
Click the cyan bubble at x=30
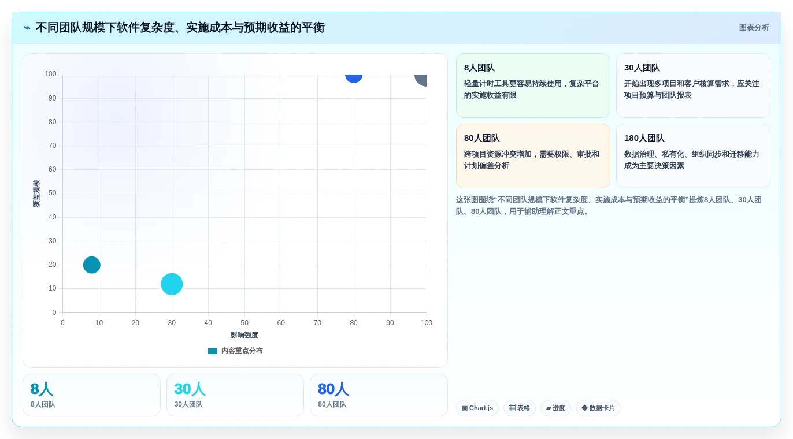click(172, 284)
